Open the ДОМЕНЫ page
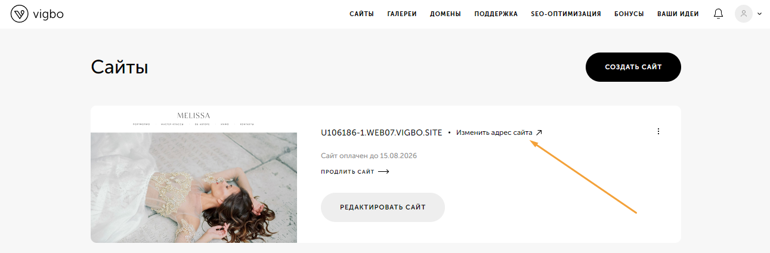Image resolution: width=770 pixels, height=253 pixels. (x=446, y=14)
